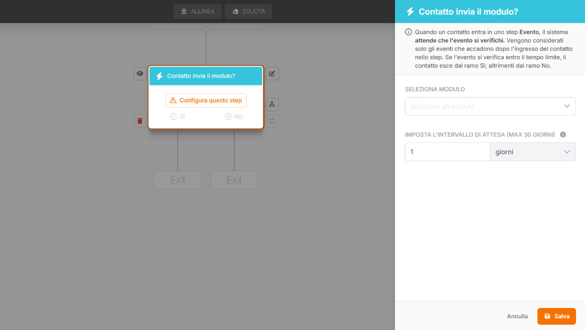Screen dimensions: 585x330
Task: Select the NO branch on the step
Action: tap(234, 116)
